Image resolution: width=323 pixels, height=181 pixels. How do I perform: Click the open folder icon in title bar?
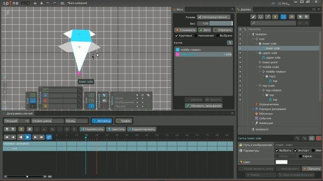(x=35, y=3)
